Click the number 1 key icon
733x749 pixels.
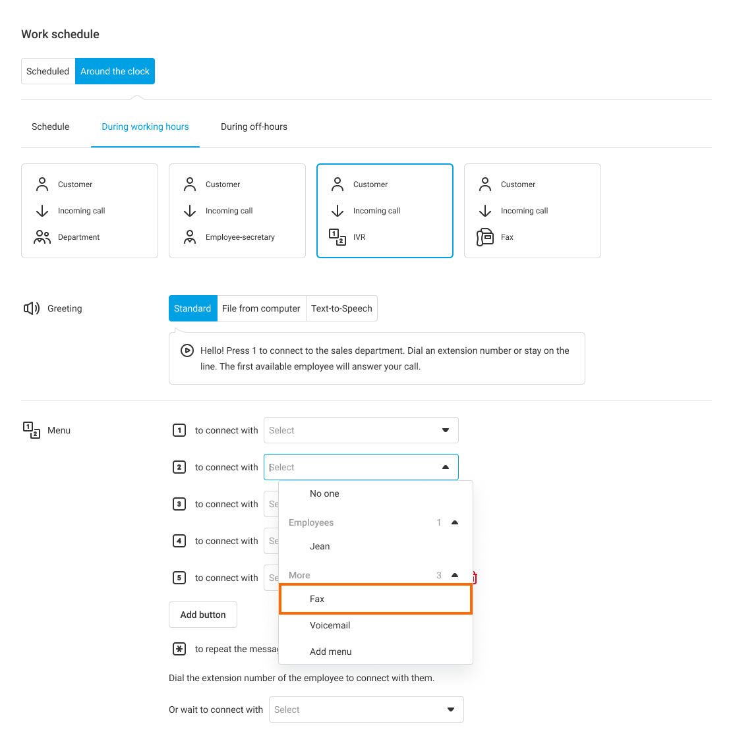click(179, 430)
